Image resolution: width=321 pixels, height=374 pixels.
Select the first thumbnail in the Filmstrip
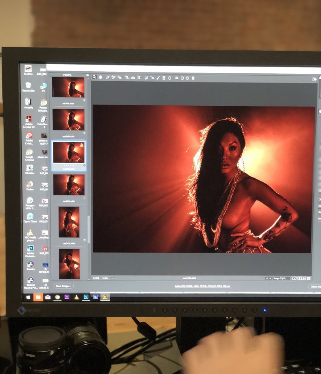tap(68, 87)
